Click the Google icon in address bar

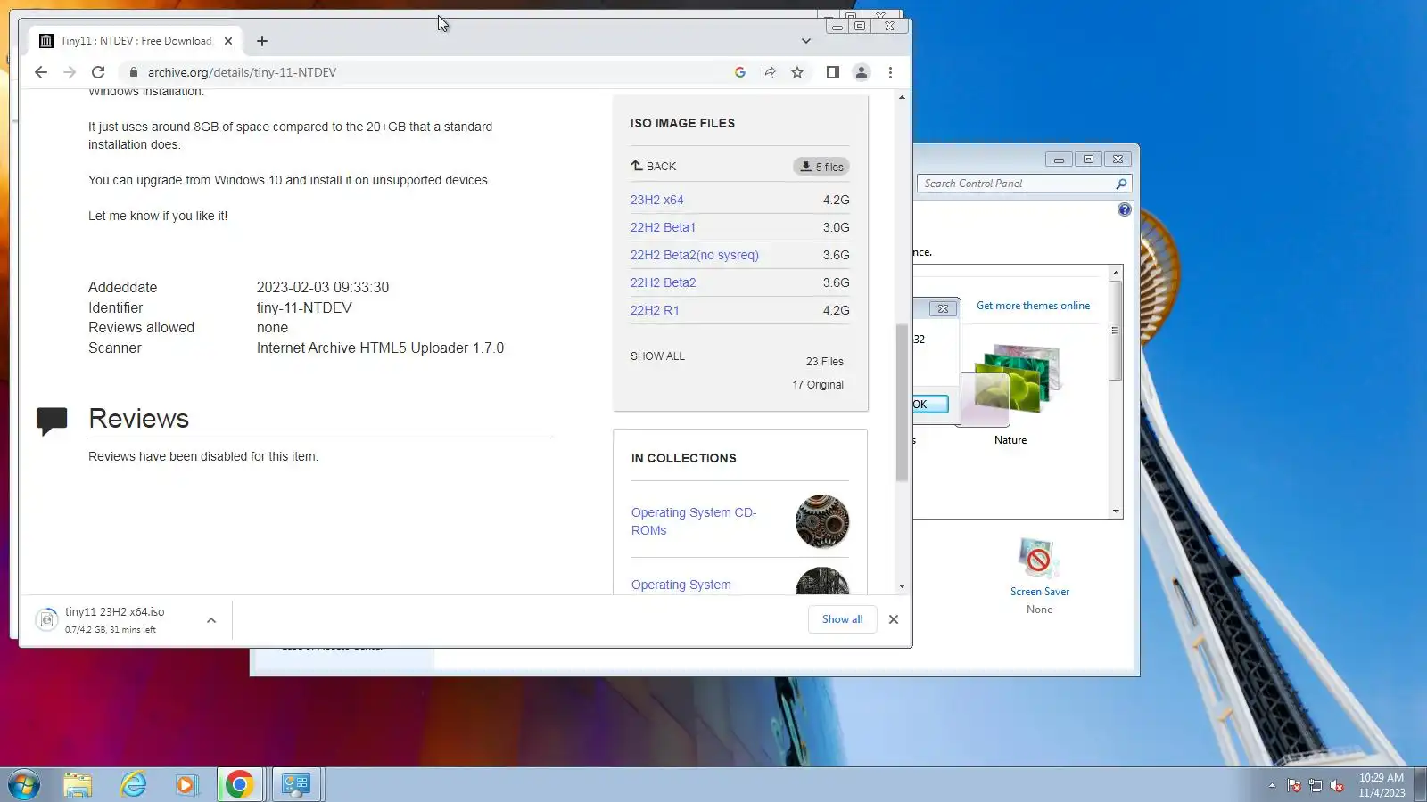coord(740,72)
